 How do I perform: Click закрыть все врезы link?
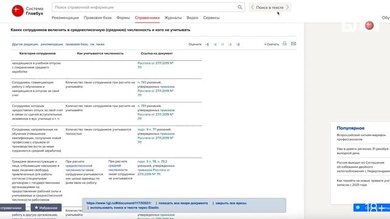tap(231, 203)
